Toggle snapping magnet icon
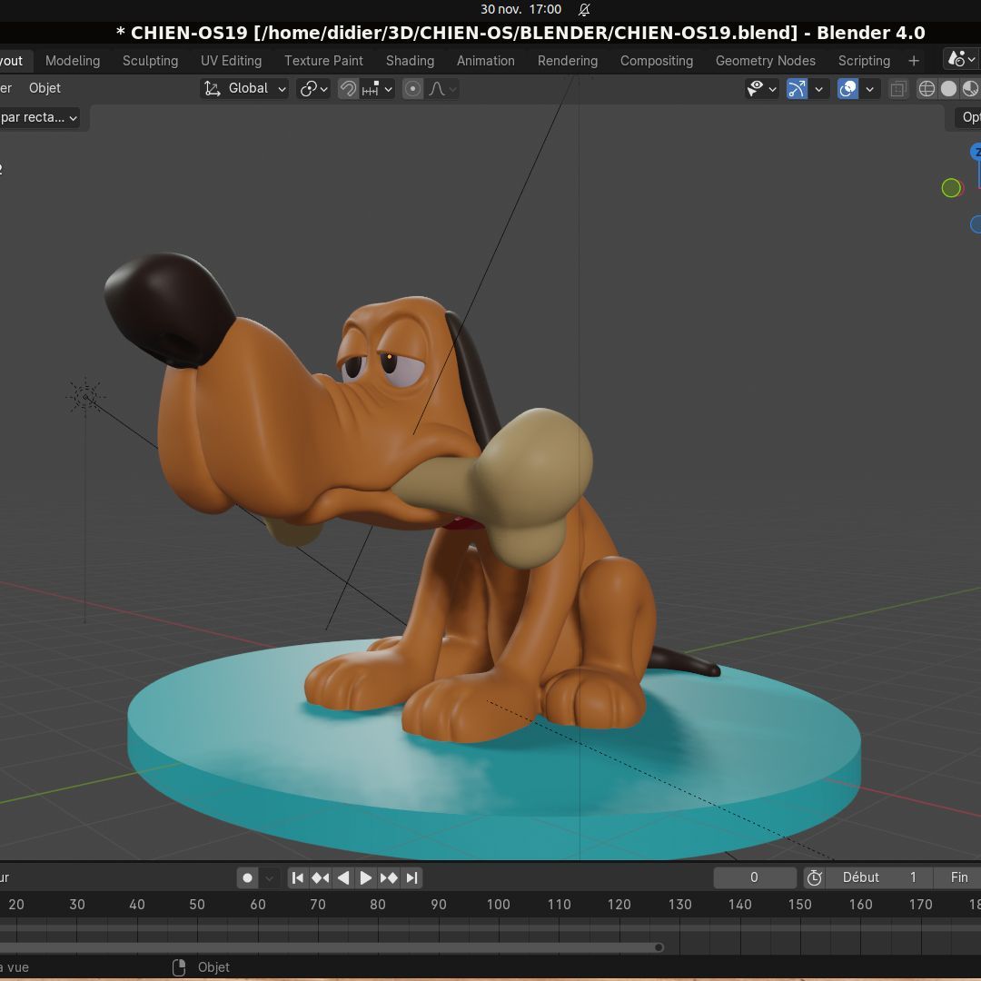Viewport: 981px width, 981px height. [x=348, y=88]
